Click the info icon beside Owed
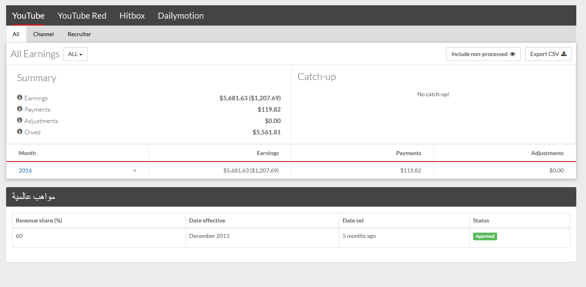586x287 pixels. coord(19,132)
